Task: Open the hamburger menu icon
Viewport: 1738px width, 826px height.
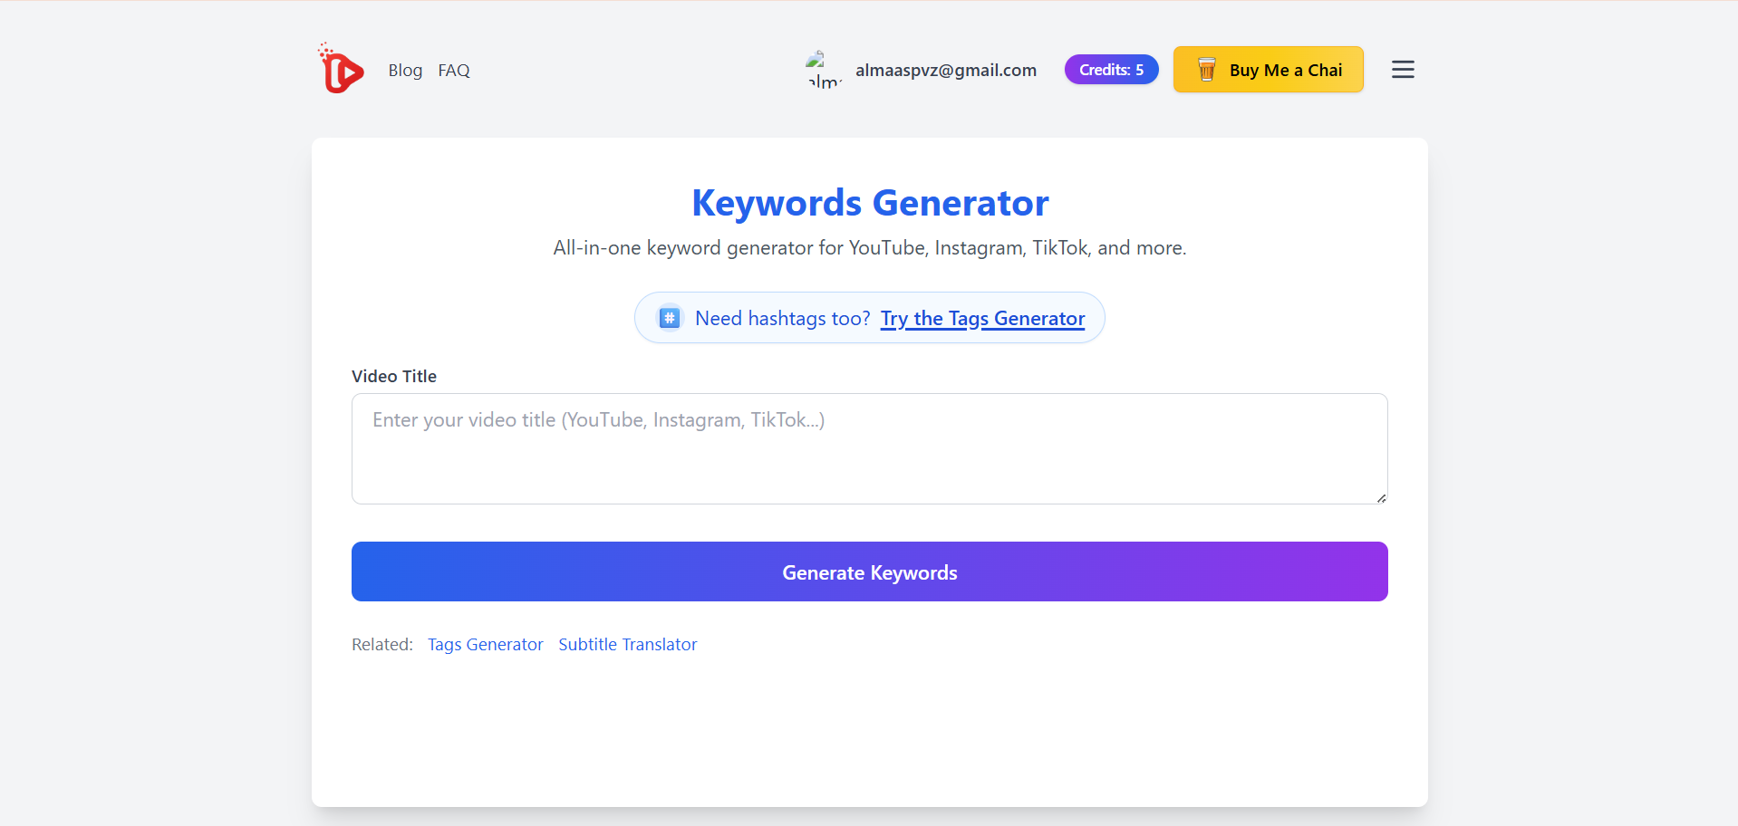Action: tap(1403, 70)
